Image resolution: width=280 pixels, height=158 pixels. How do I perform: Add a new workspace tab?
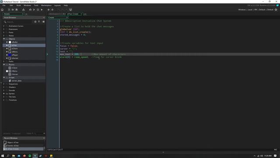tap(85, 14)
